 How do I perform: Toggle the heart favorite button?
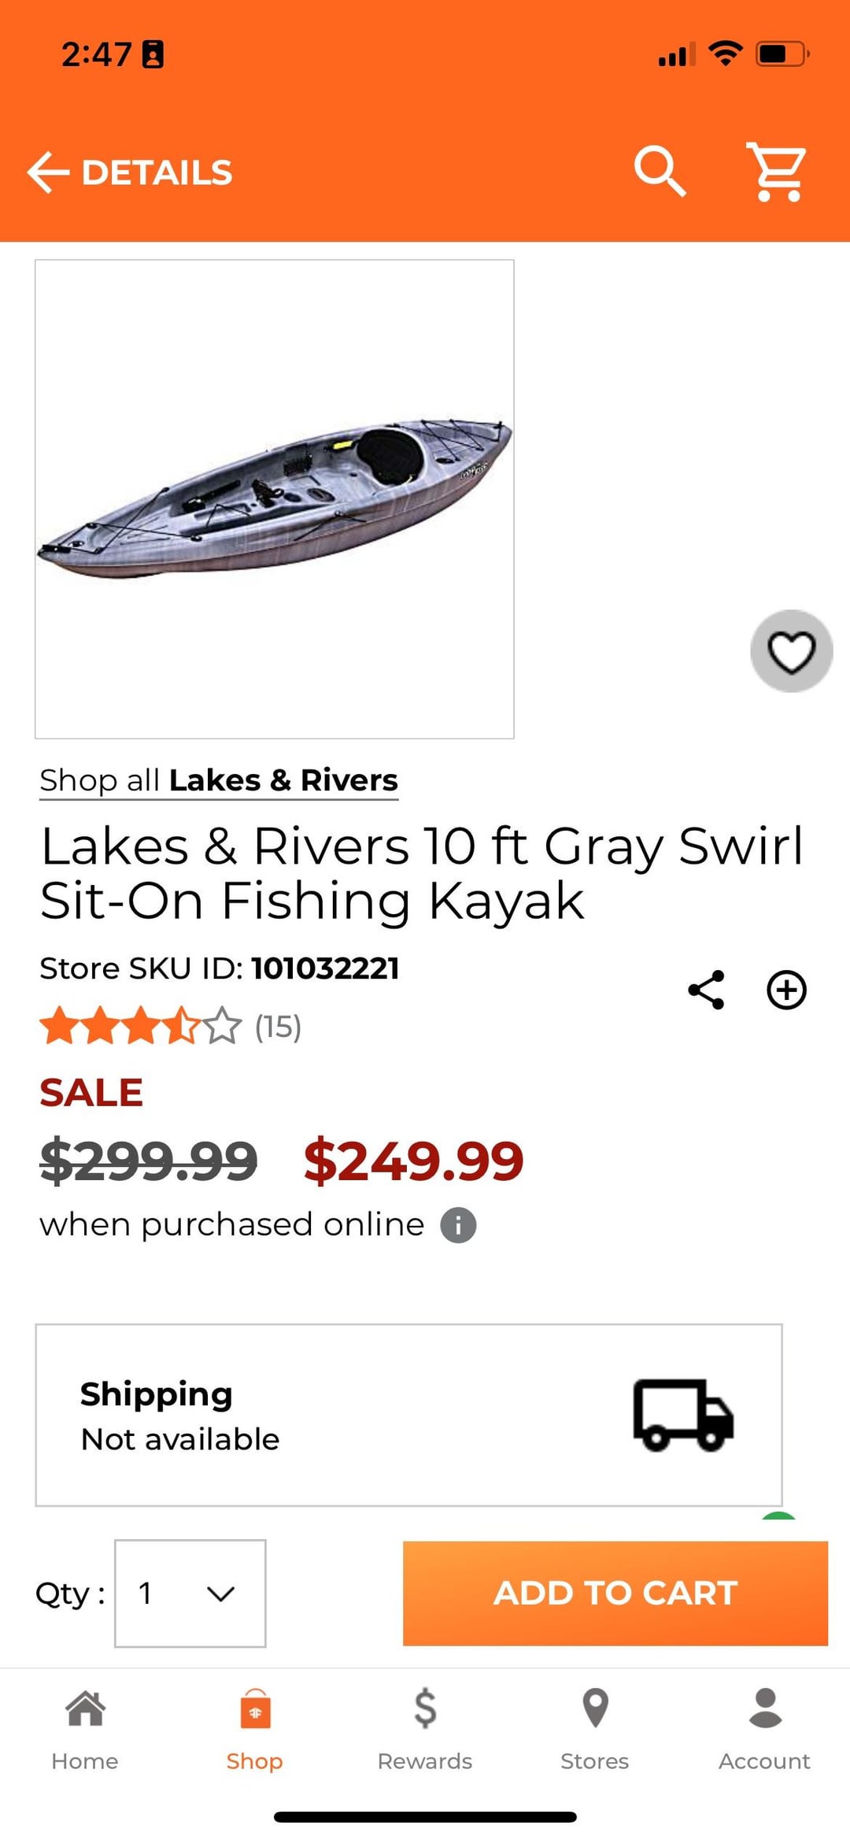791,651
